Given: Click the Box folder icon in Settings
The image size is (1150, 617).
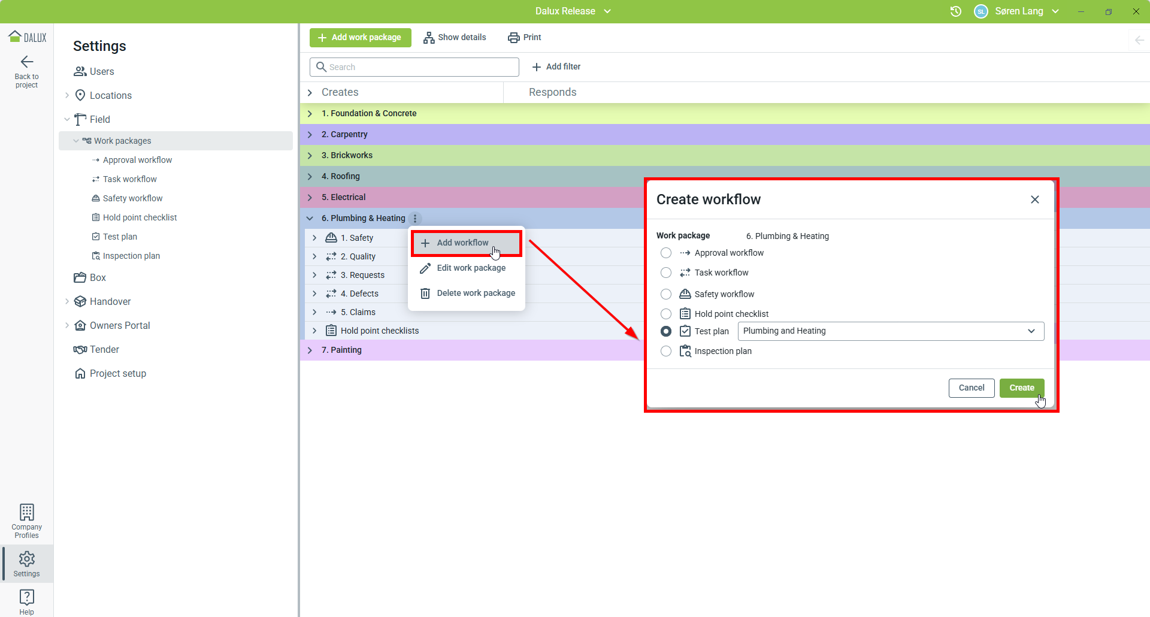Looking at the screenshot, I should [80, 277].
